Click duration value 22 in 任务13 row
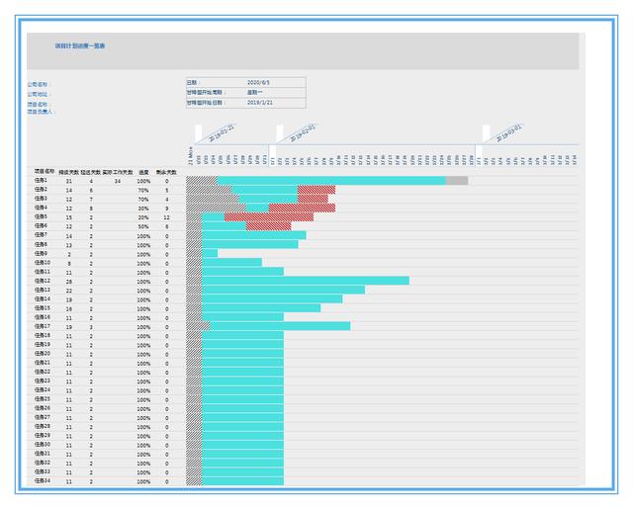 click(x=69, y=291)
